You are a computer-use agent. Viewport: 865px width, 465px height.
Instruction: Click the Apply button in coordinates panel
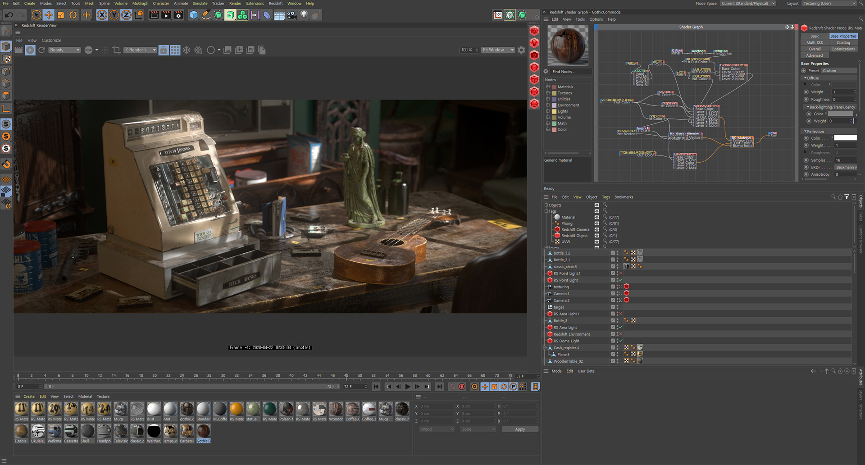(520, 429)
